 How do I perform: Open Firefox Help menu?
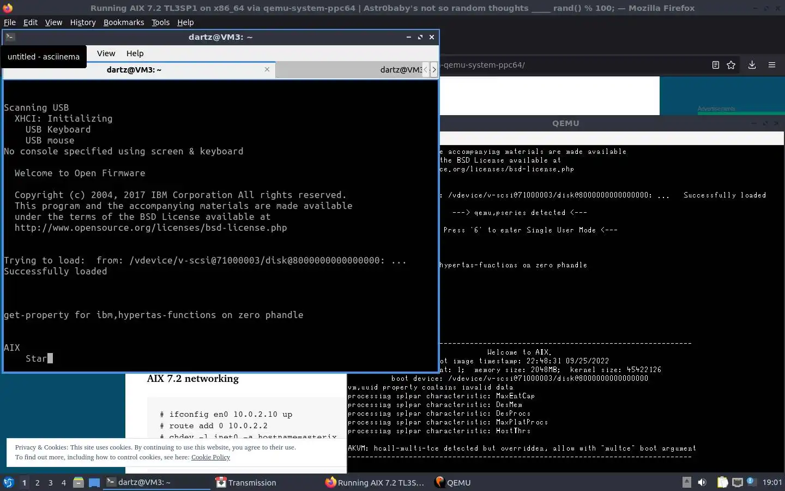pos(185,22)
